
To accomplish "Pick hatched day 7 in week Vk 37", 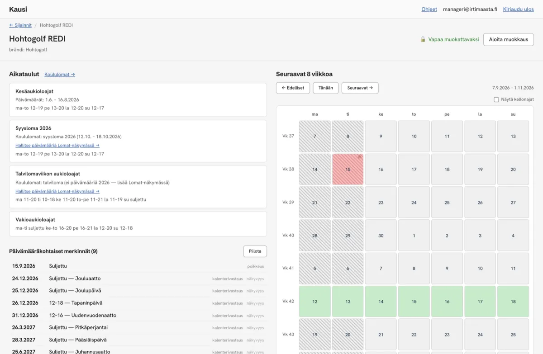I will [314, 136].
